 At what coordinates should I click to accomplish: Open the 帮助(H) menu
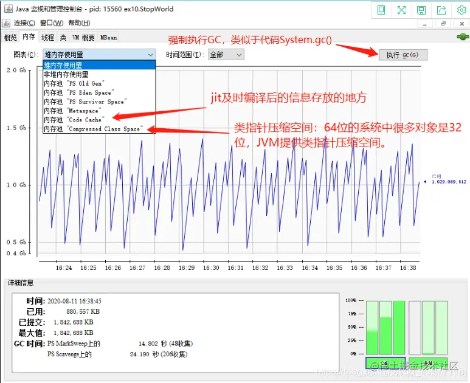[x=79, y=22]
